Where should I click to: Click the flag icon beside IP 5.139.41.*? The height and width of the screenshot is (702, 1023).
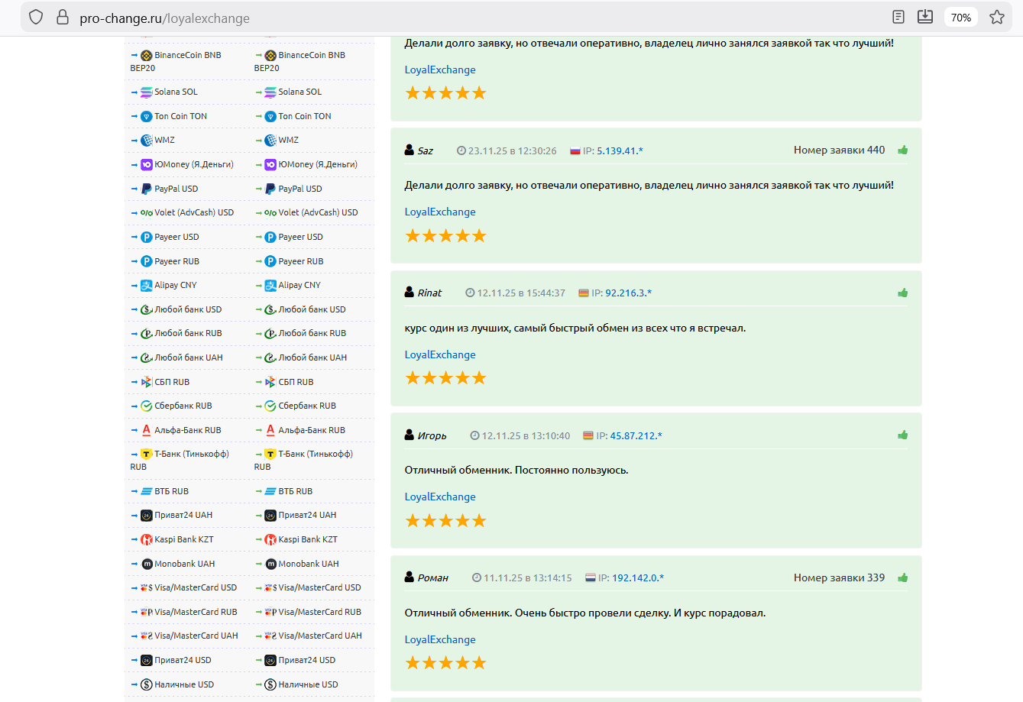coord(575,151)
